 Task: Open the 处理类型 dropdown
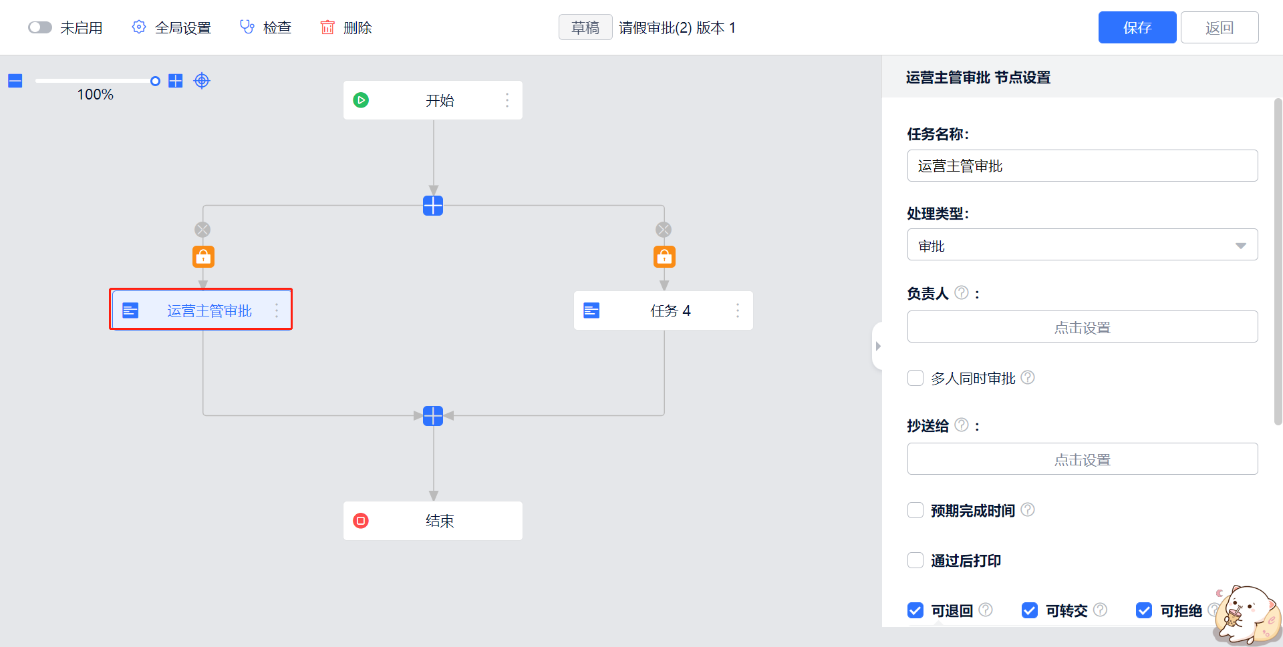[x=1082, y=245]
